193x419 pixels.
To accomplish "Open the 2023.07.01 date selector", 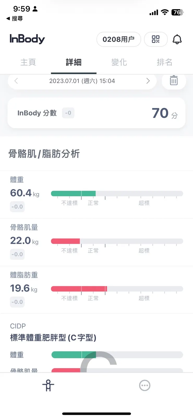I will point(82,81).
